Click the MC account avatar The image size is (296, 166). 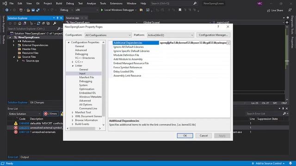click(260, 3)
